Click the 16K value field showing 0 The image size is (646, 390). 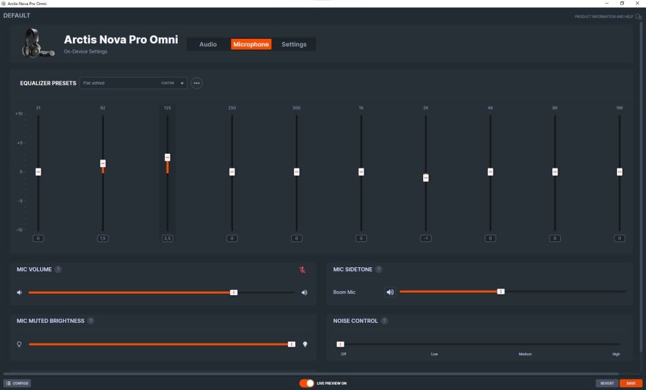(620, 238)
